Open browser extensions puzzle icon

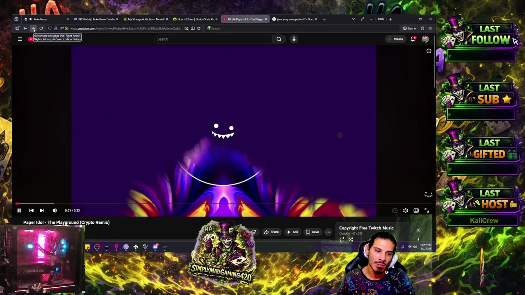click(x=422, y=29)
